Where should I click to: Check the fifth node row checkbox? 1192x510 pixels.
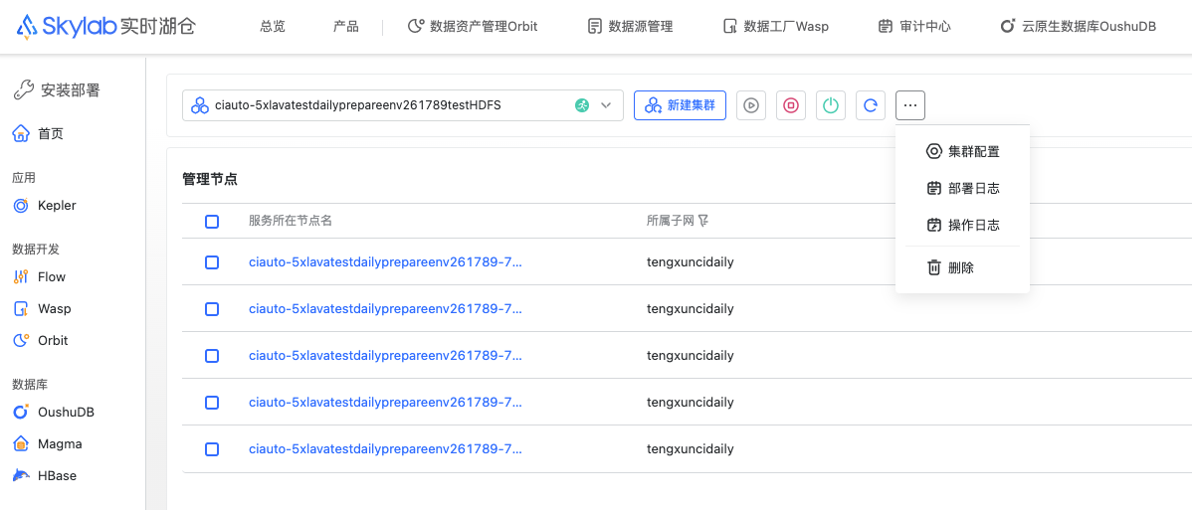coord(212,449)
